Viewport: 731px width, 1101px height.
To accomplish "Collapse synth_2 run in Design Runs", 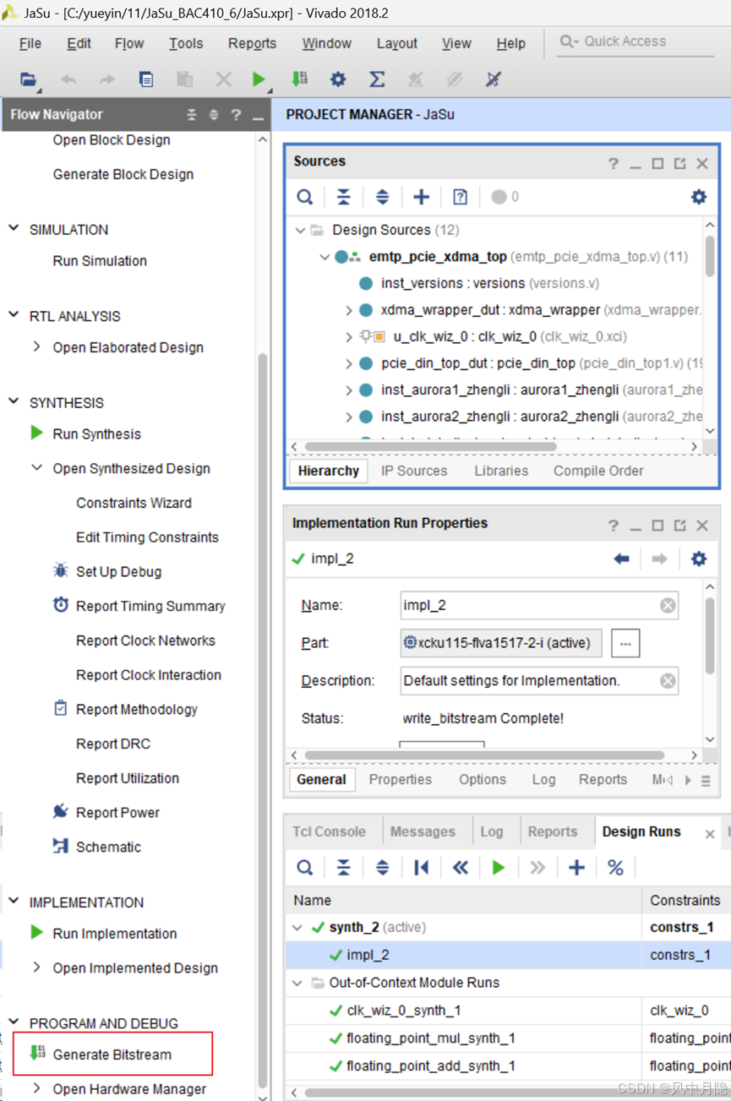I will [297, 927].
